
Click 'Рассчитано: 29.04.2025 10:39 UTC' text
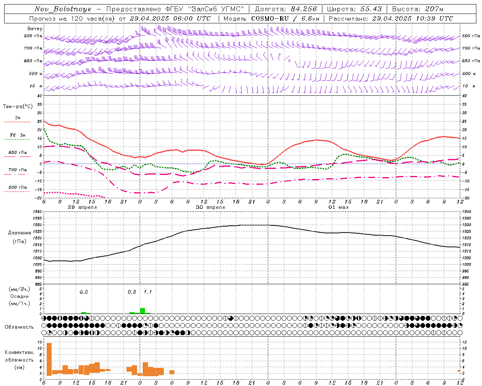pos(391,18)
